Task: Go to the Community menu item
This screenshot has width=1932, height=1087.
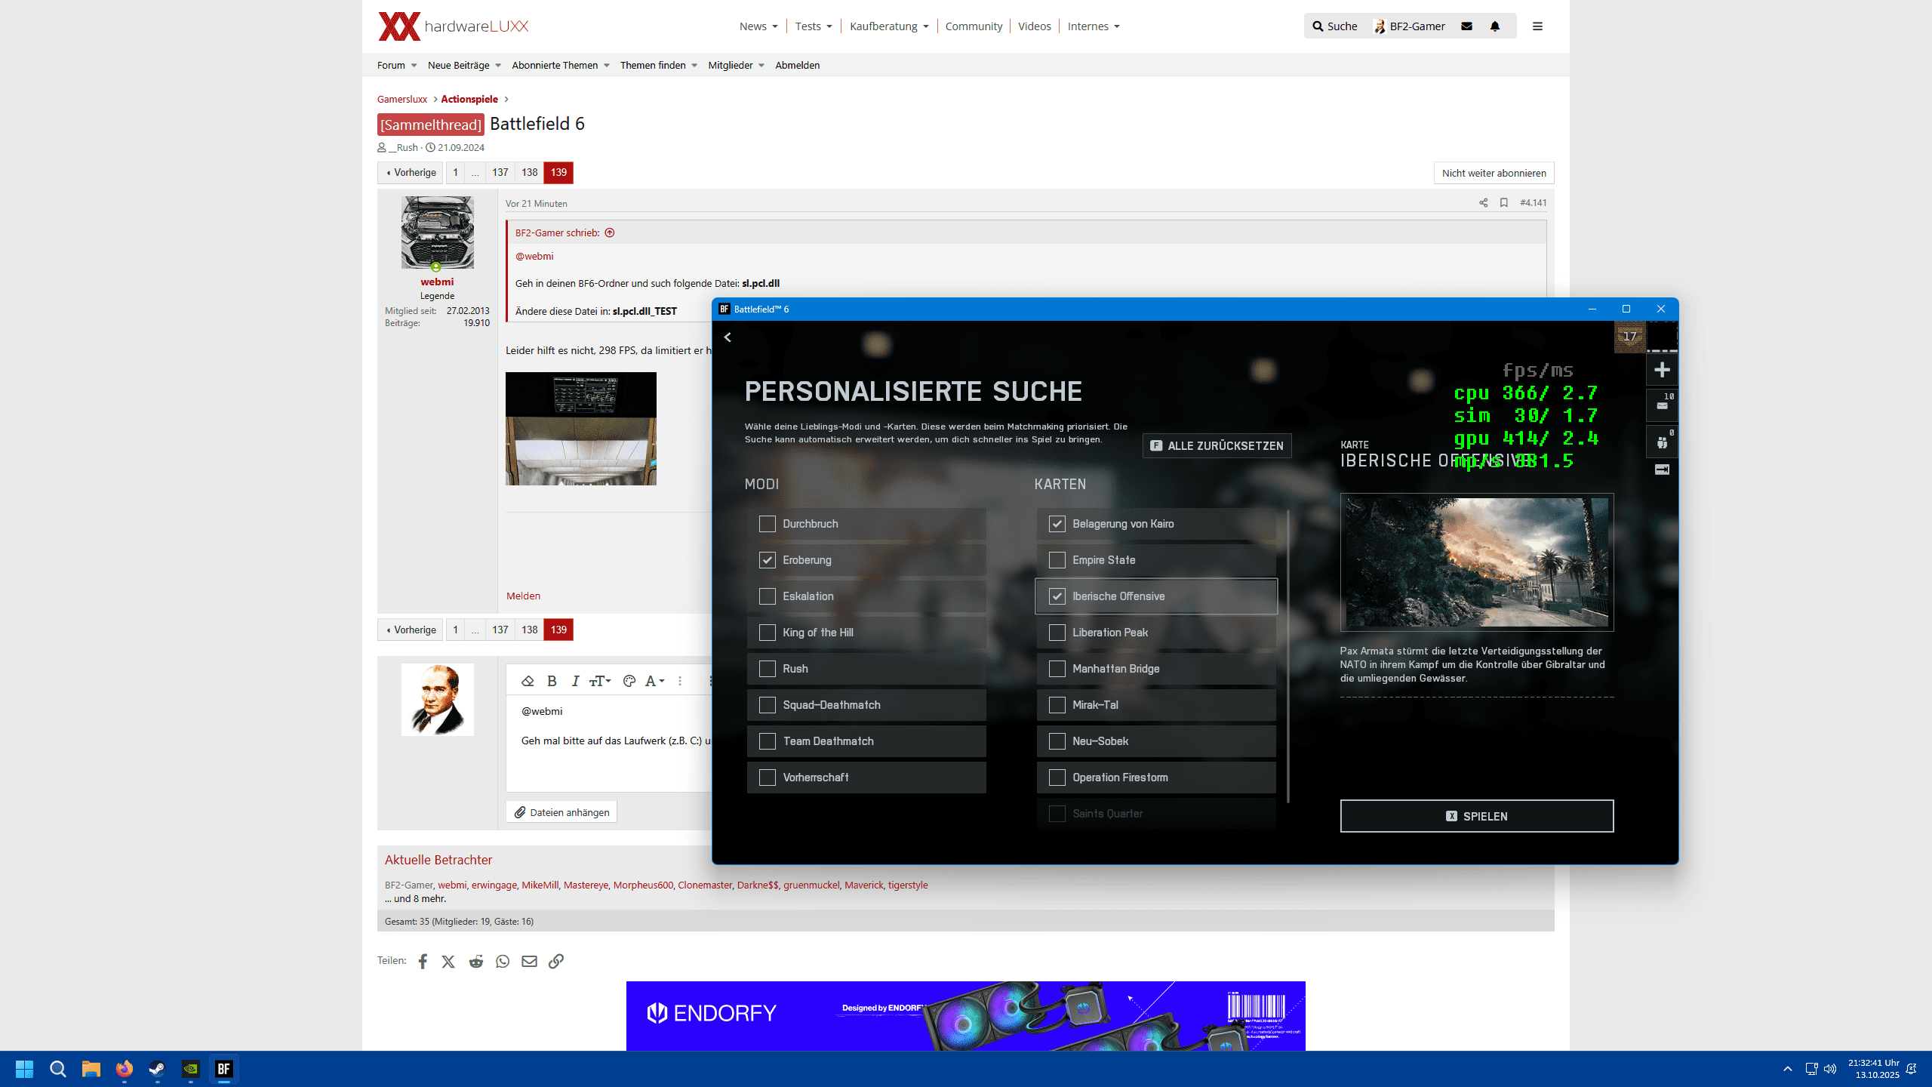Action: tap(973, 26)
